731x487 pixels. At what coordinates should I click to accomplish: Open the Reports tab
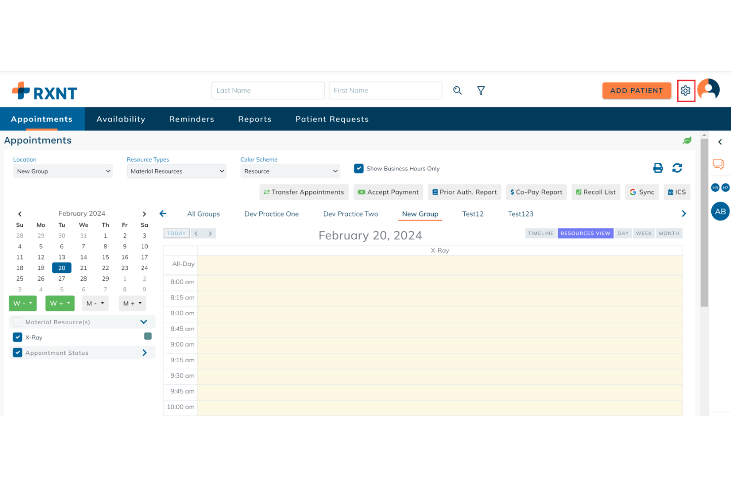point(255,119)
